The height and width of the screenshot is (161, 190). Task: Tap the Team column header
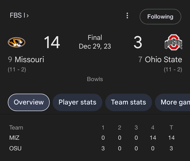tap(16, 127)
